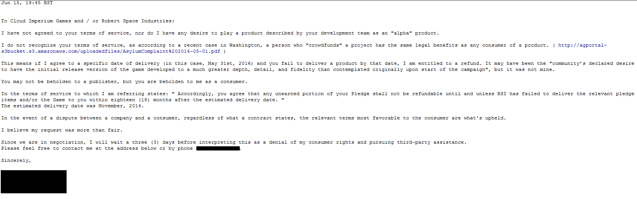
Task: Click the line starting 'I have not agreed to your terms'
Action: pos(220,33)
